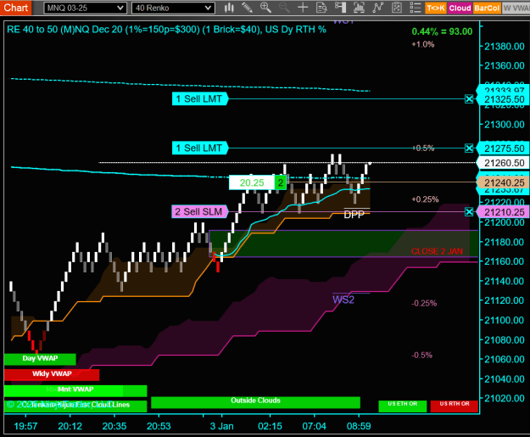Toggle the US ETH OR button
Screen dimensions: 530x437
tap(403, 406)
